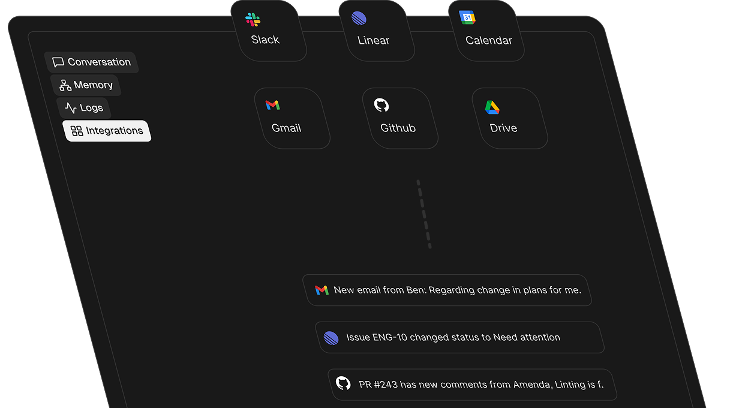
Task: Switch to the Memory tab
Action: pos(86,85)
